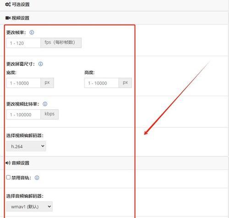Click the speaker icon by 音频设置
This screenshot has width=229, height=218.
8,163
